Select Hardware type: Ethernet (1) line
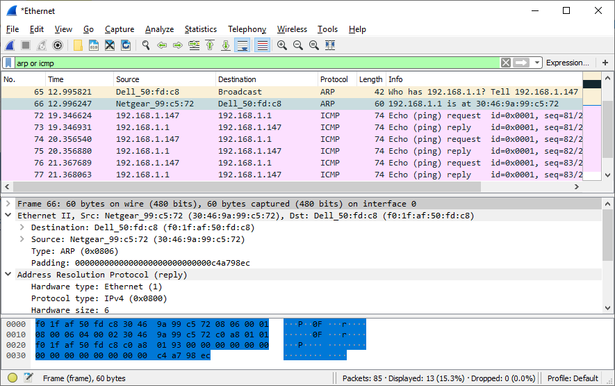 pos(97,287)
